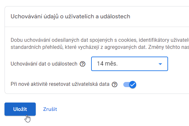Click the description paragraph starting 'Dobu uchovávání'

tap(100, 44)
